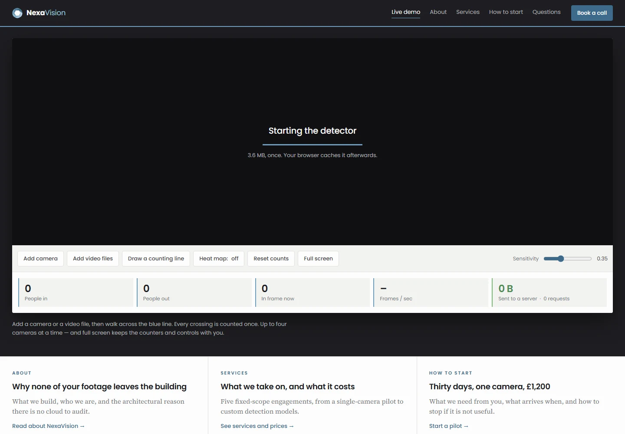Click What we take on heading

288,387
